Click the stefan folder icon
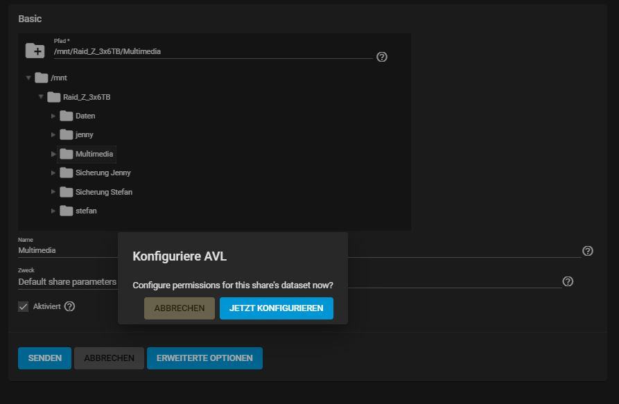The image size is (619, 404). tap(66, 211)
